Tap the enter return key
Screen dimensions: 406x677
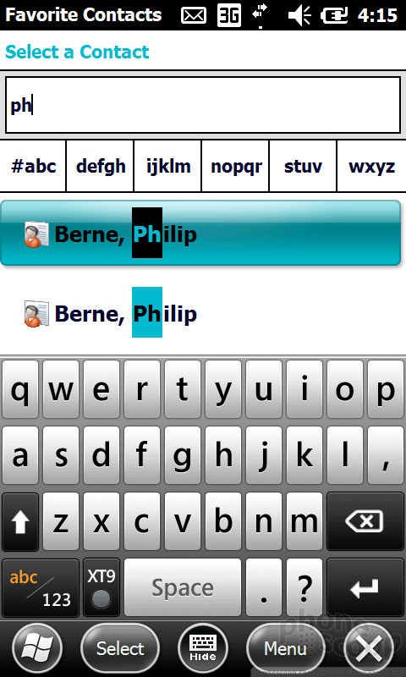point(365,587)
